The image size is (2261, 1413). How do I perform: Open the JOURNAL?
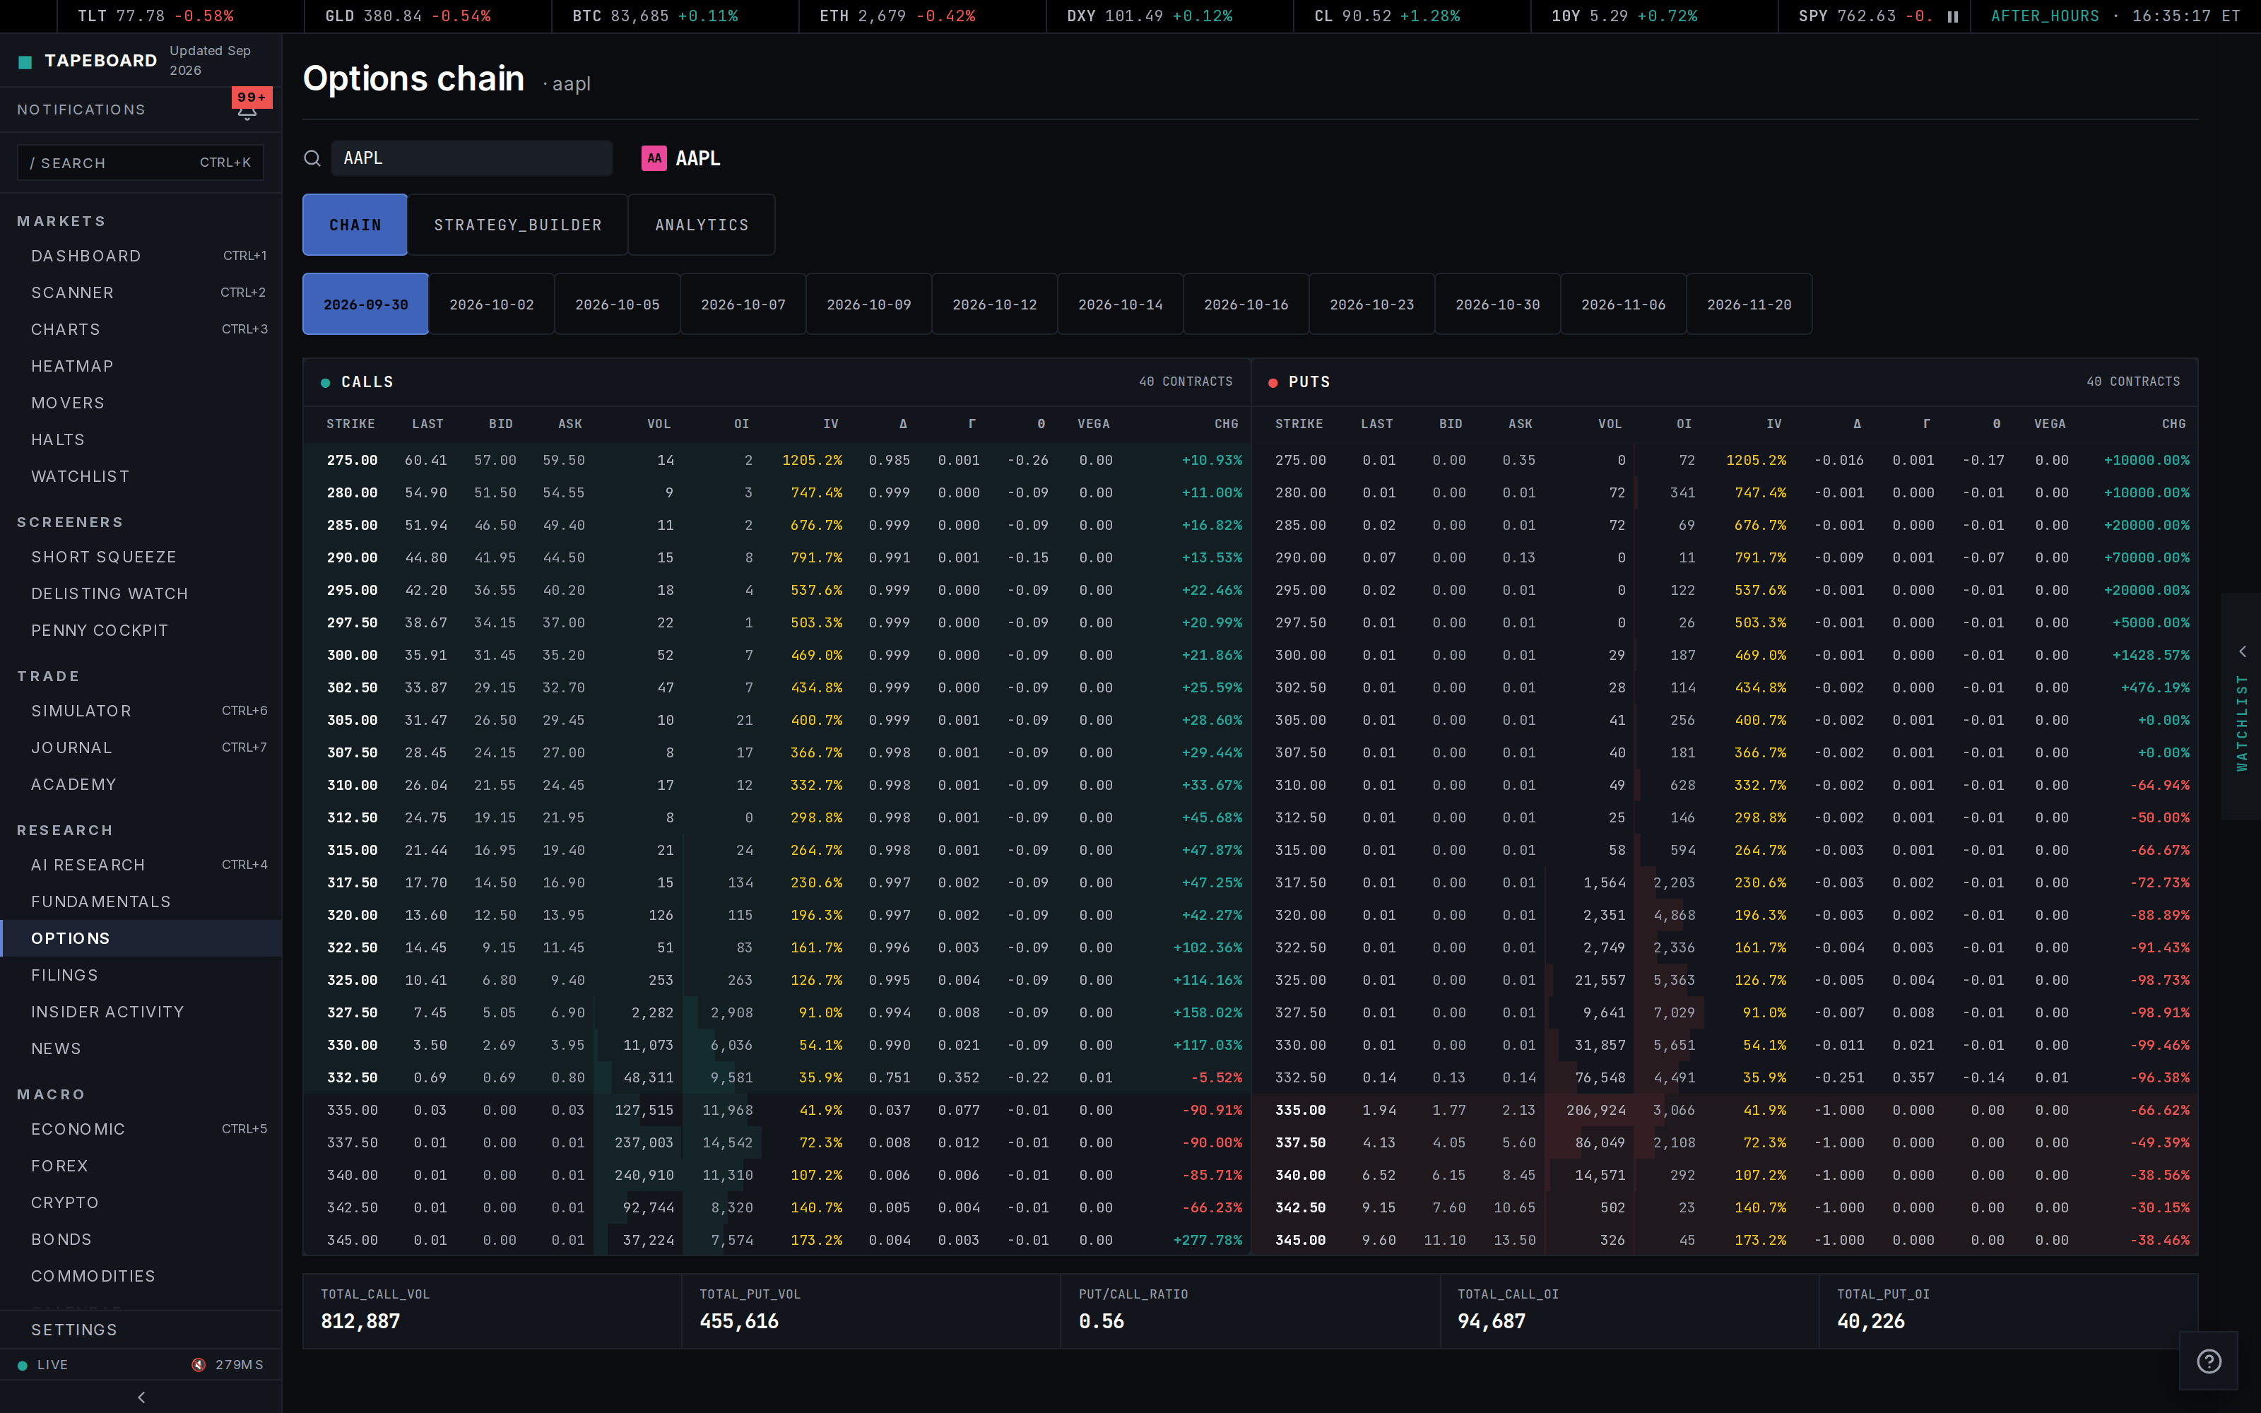141,747
